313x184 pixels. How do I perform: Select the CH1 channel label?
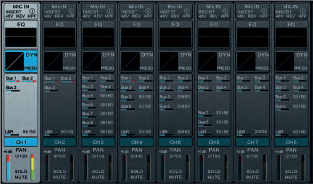(x=21, y=142)
